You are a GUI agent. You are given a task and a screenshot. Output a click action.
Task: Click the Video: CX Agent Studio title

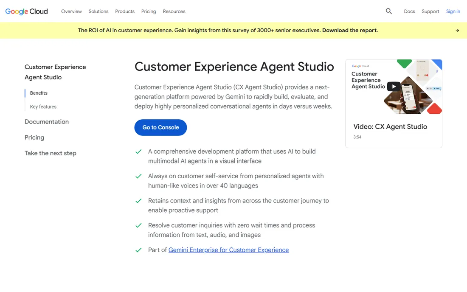point(390,126)
